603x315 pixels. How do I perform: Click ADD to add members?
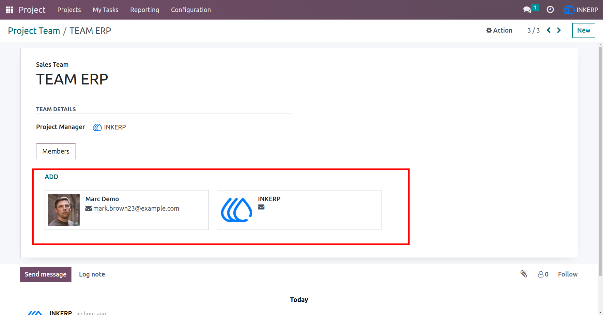tap(52, 177)
